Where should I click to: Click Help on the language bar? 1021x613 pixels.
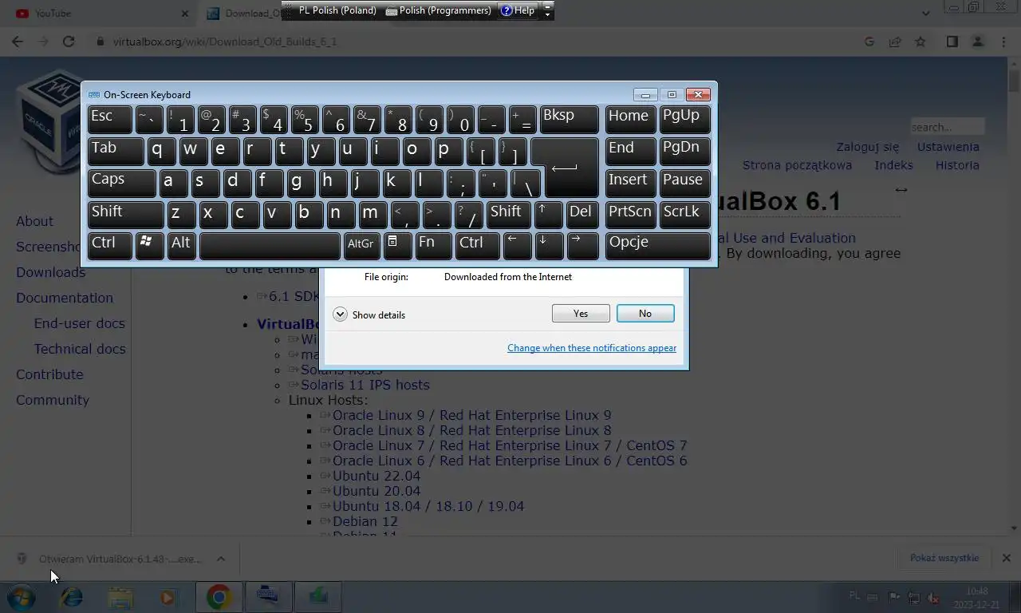[518, 10]
